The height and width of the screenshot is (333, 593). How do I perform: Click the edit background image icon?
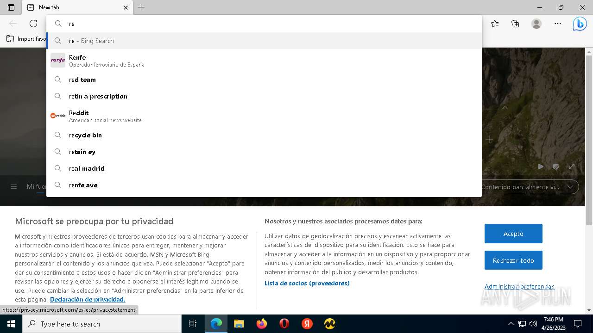point(556,166)
